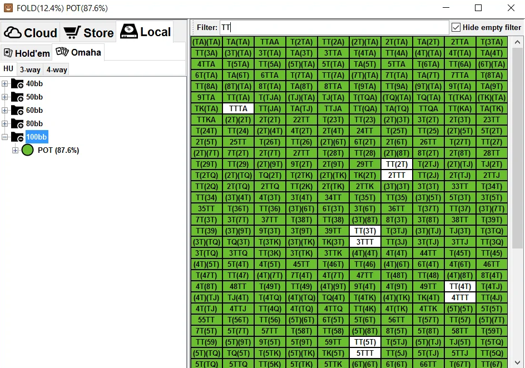Click the Hold'em cards icon
525x368 pixels.
(8, 52)
